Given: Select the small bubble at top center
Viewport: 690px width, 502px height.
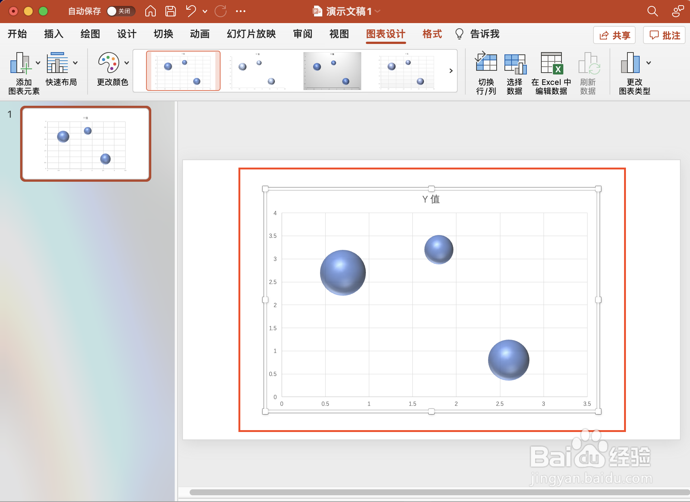Looking at the screenshot, I should pyautogui.click(x=439, y=250).
